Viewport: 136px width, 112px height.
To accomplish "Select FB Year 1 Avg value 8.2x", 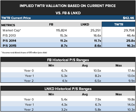I will pos(98,76).
